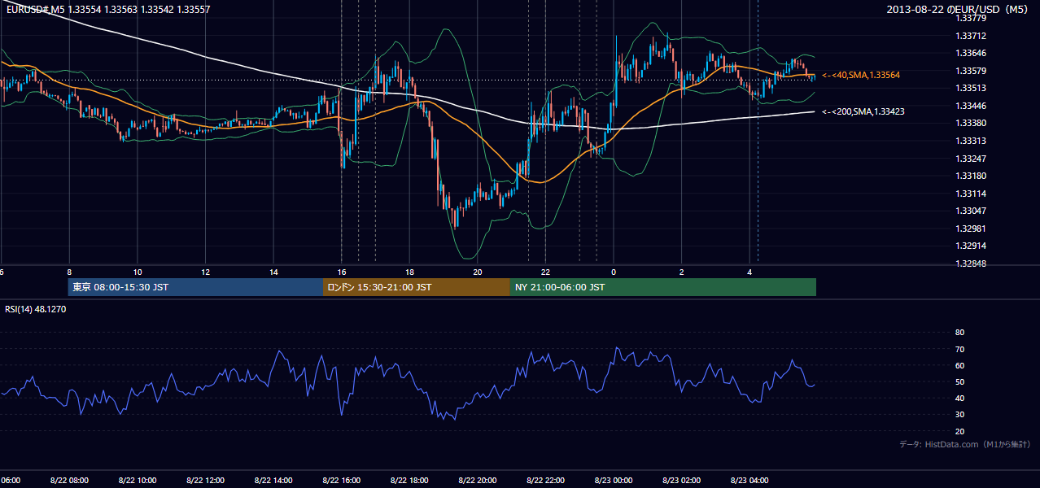
Task: Click hour label 10 below the price chart
Action: click(x=138, y=272)
